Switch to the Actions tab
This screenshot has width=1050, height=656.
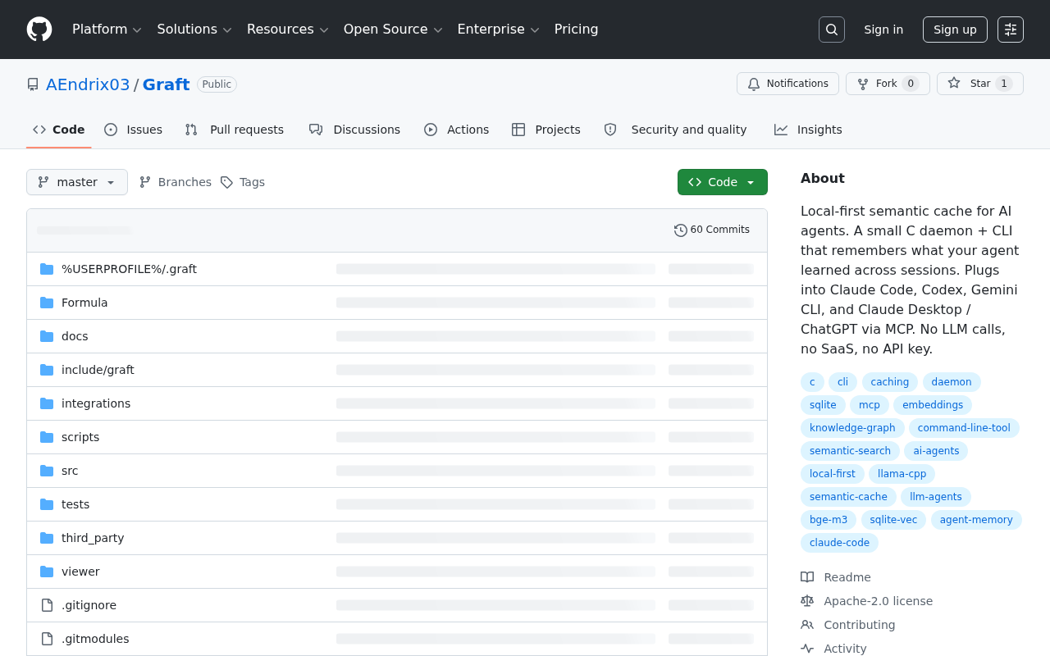(456, 130)
